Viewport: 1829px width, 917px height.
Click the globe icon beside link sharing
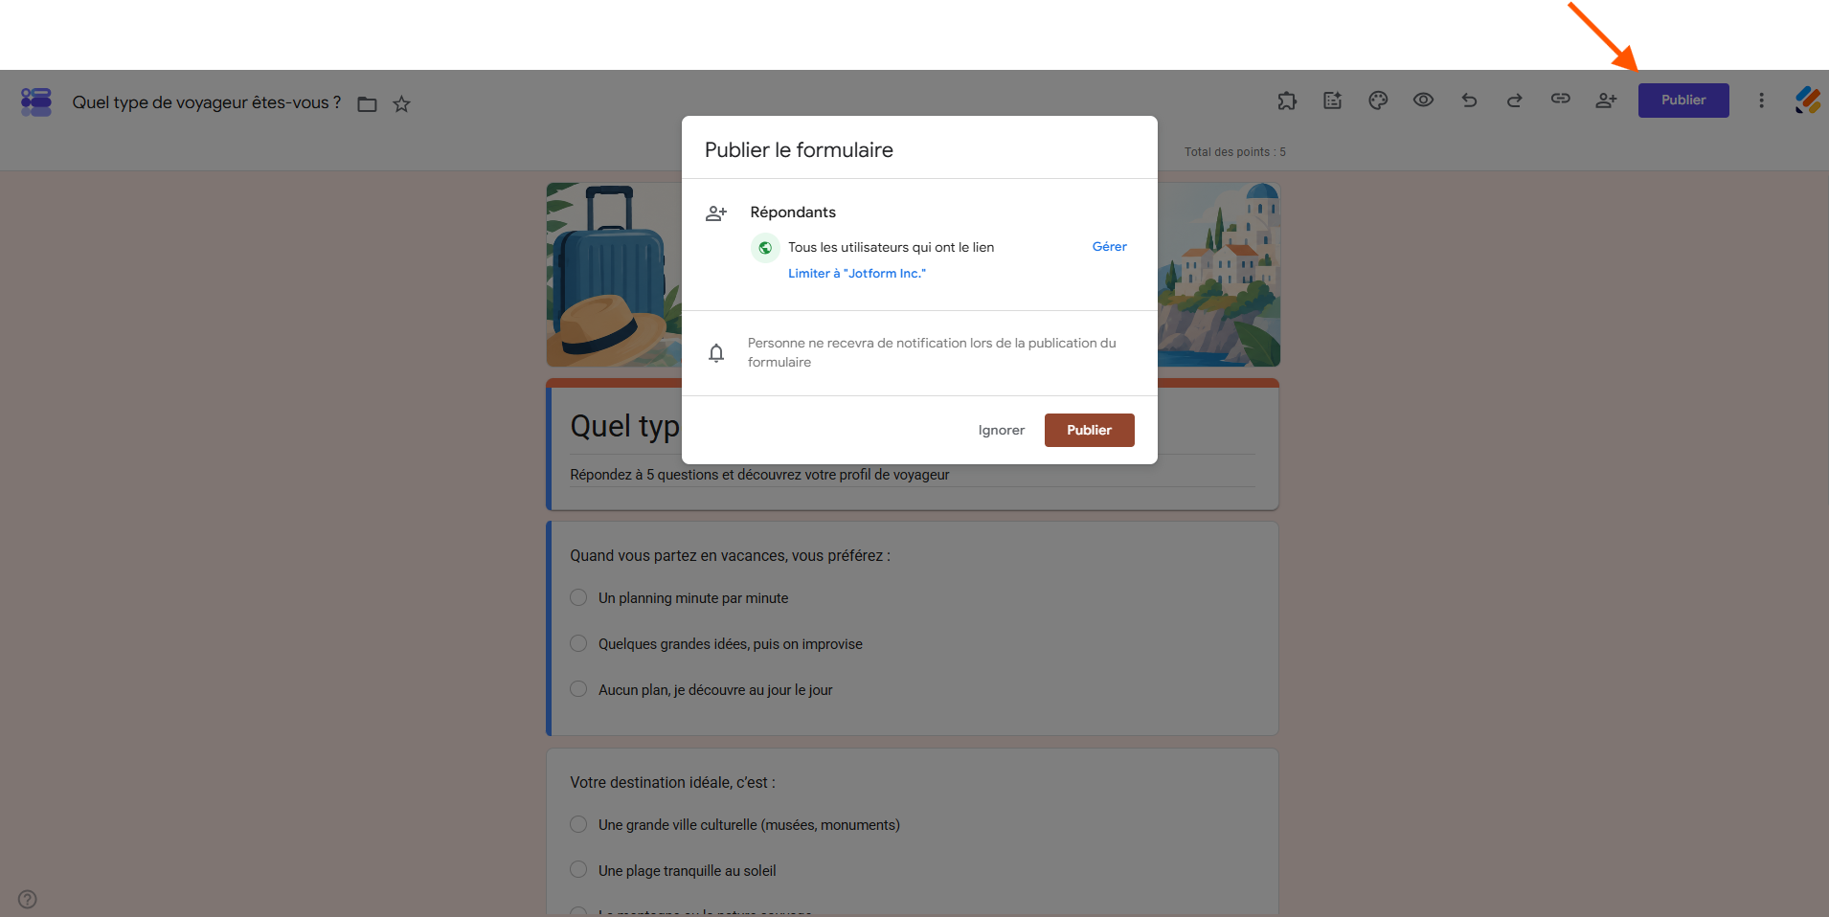pyautogui.click(x=765, y=248)
